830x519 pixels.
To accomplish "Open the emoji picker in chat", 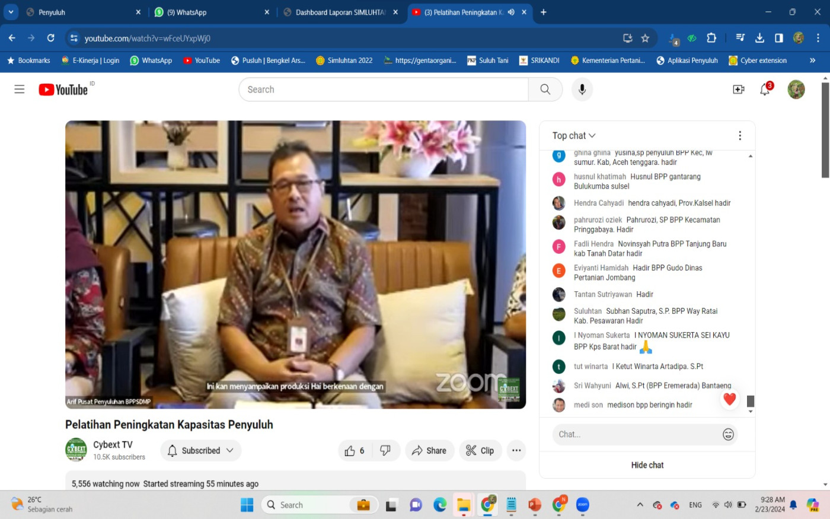I will click(728, 435).
